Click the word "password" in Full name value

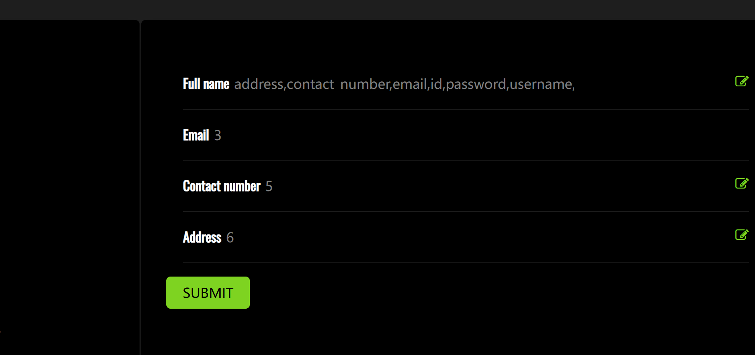point(476,85)
